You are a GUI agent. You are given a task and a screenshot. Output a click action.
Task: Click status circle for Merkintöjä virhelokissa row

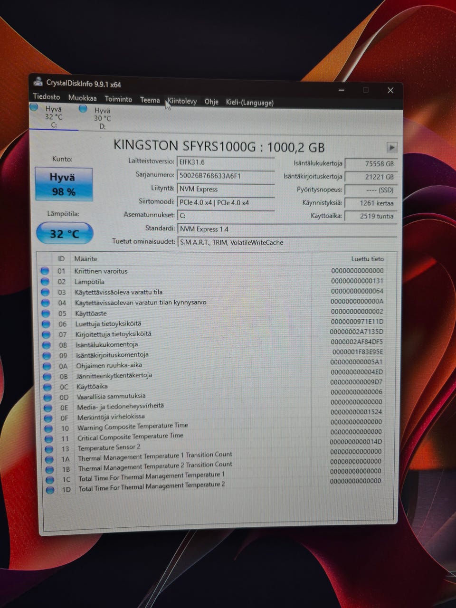pyautogui.click(x=48, y=418)
